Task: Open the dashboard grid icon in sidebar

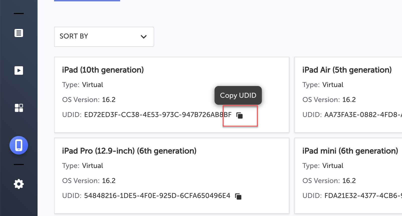Action: click(x=19, y=108)
